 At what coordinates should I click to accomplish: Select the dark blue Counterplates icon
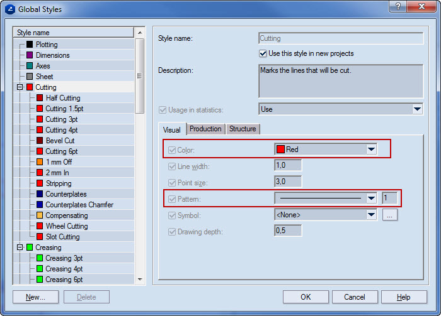coord(40,194)
